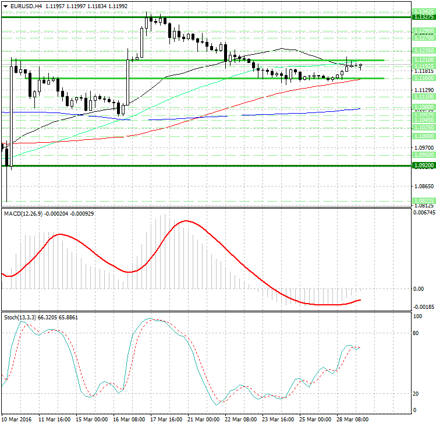The width and height of the screenshot is (436, 426).
Task: Click the 1.10000 price level label
Action: coord(424,136)
